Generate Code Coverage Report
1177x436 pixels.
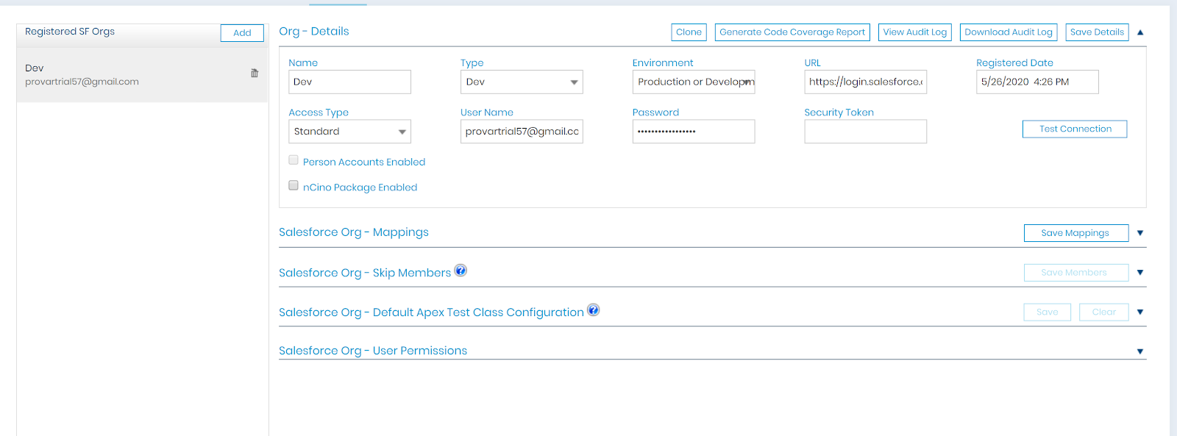click(792, 32)
